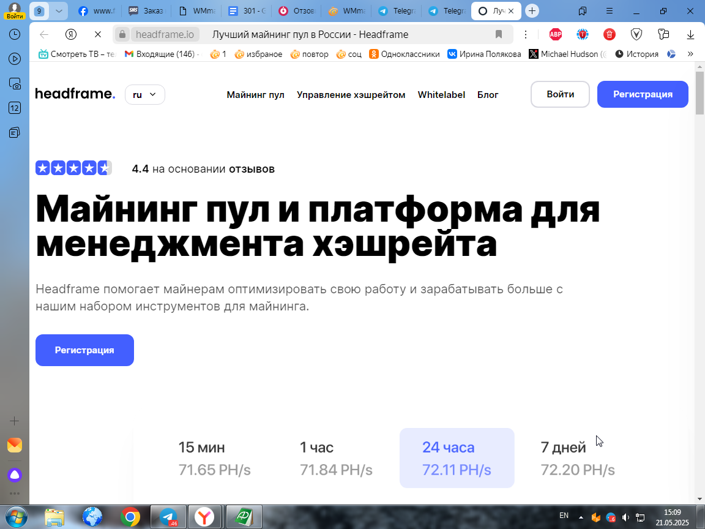705x529 pixels.
Task: Click the headframe logo
Action: point(75,94)
